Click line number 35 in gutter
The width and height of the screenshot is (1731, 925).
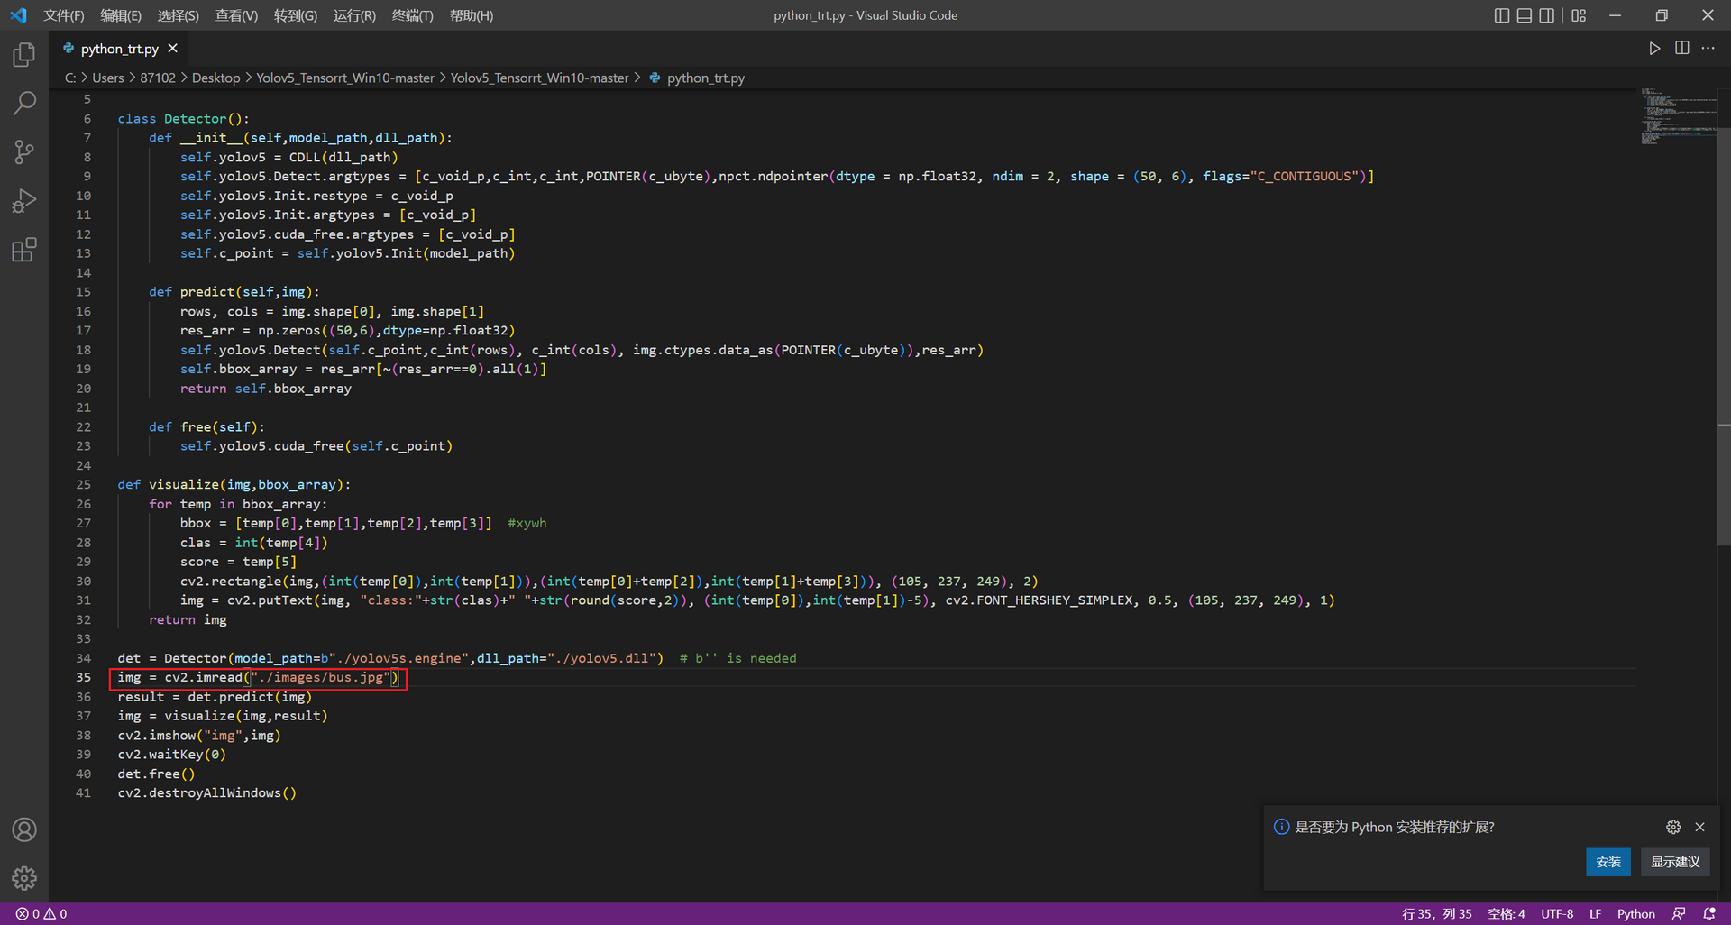click(x=83, y=677)
